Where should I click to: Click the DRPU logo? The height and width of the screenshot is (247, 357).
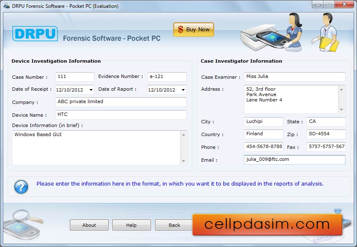coord(35,34)
